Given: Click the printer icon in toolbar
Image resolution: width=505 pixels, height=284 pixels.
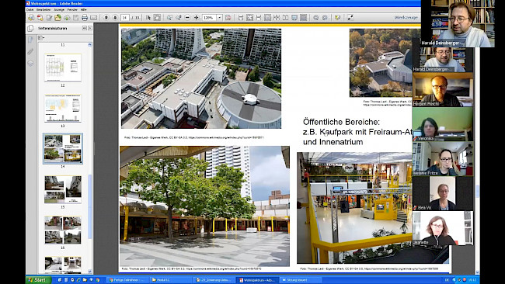Looking at the screenshot, I should (x=85, y=18).
